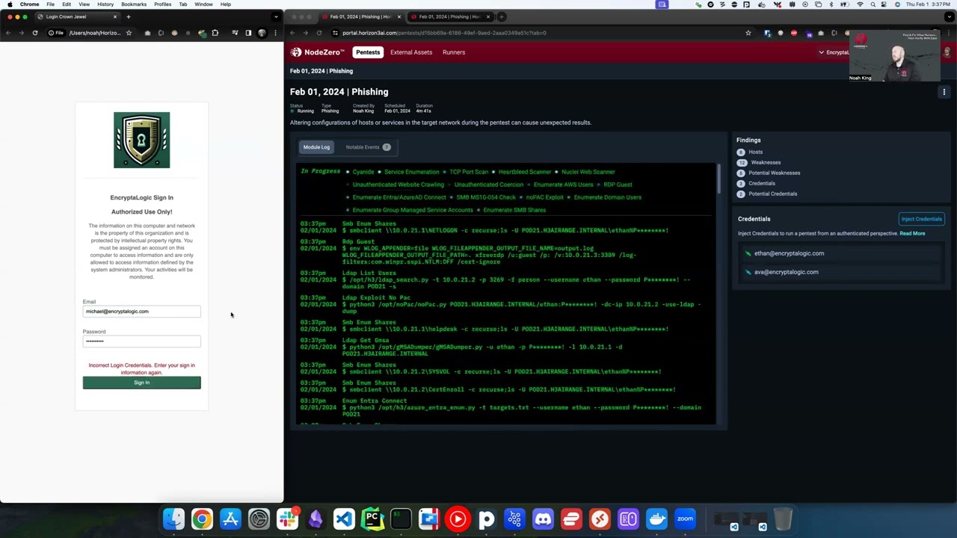Screen dimensions: 957x538
Task: Click the module log vertical scrollbar
Action: (x=719, y=178)
